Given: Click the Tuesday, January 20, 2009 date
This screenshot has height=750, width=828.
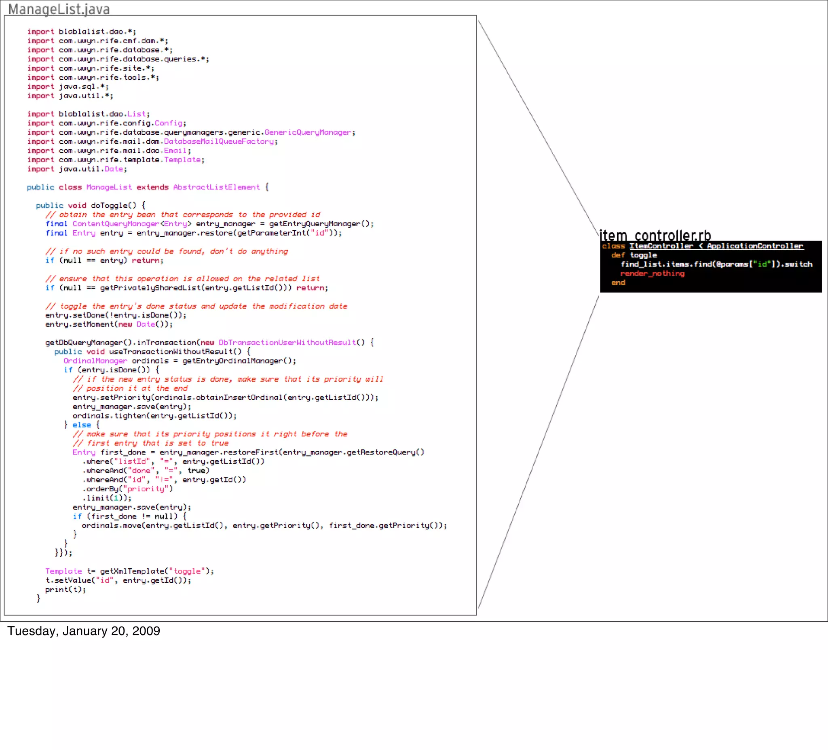Looking at the screenshot, I should 84,631.
